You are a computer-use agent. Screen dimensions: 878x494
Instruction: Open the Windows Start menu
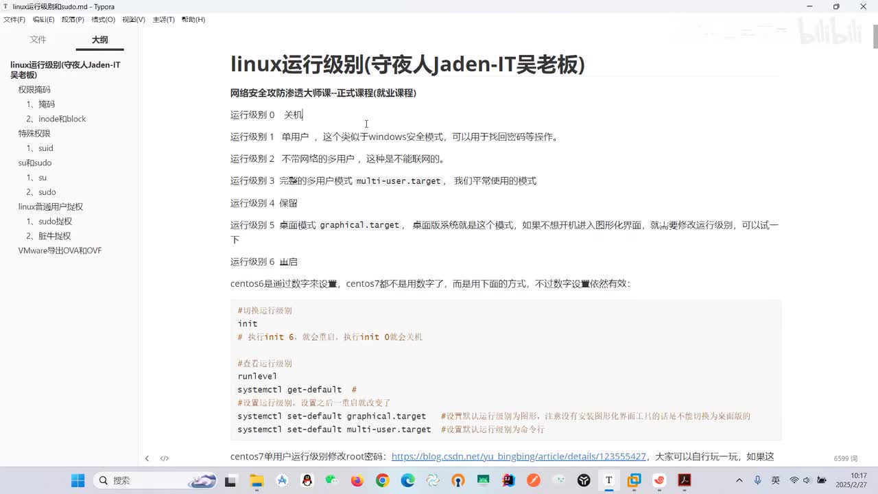pos(78,480)
